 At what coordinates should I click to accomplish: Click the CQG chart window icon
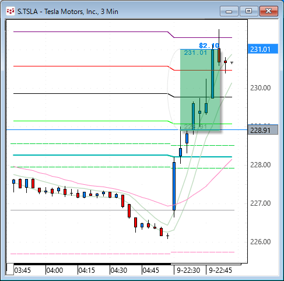click(x=10, y=12)
